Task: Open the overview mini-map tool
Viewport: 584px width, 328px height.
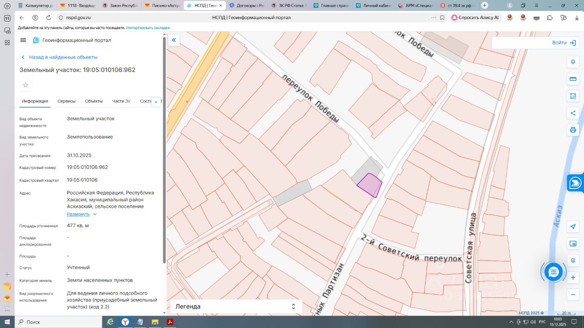Action: (574, 244)
